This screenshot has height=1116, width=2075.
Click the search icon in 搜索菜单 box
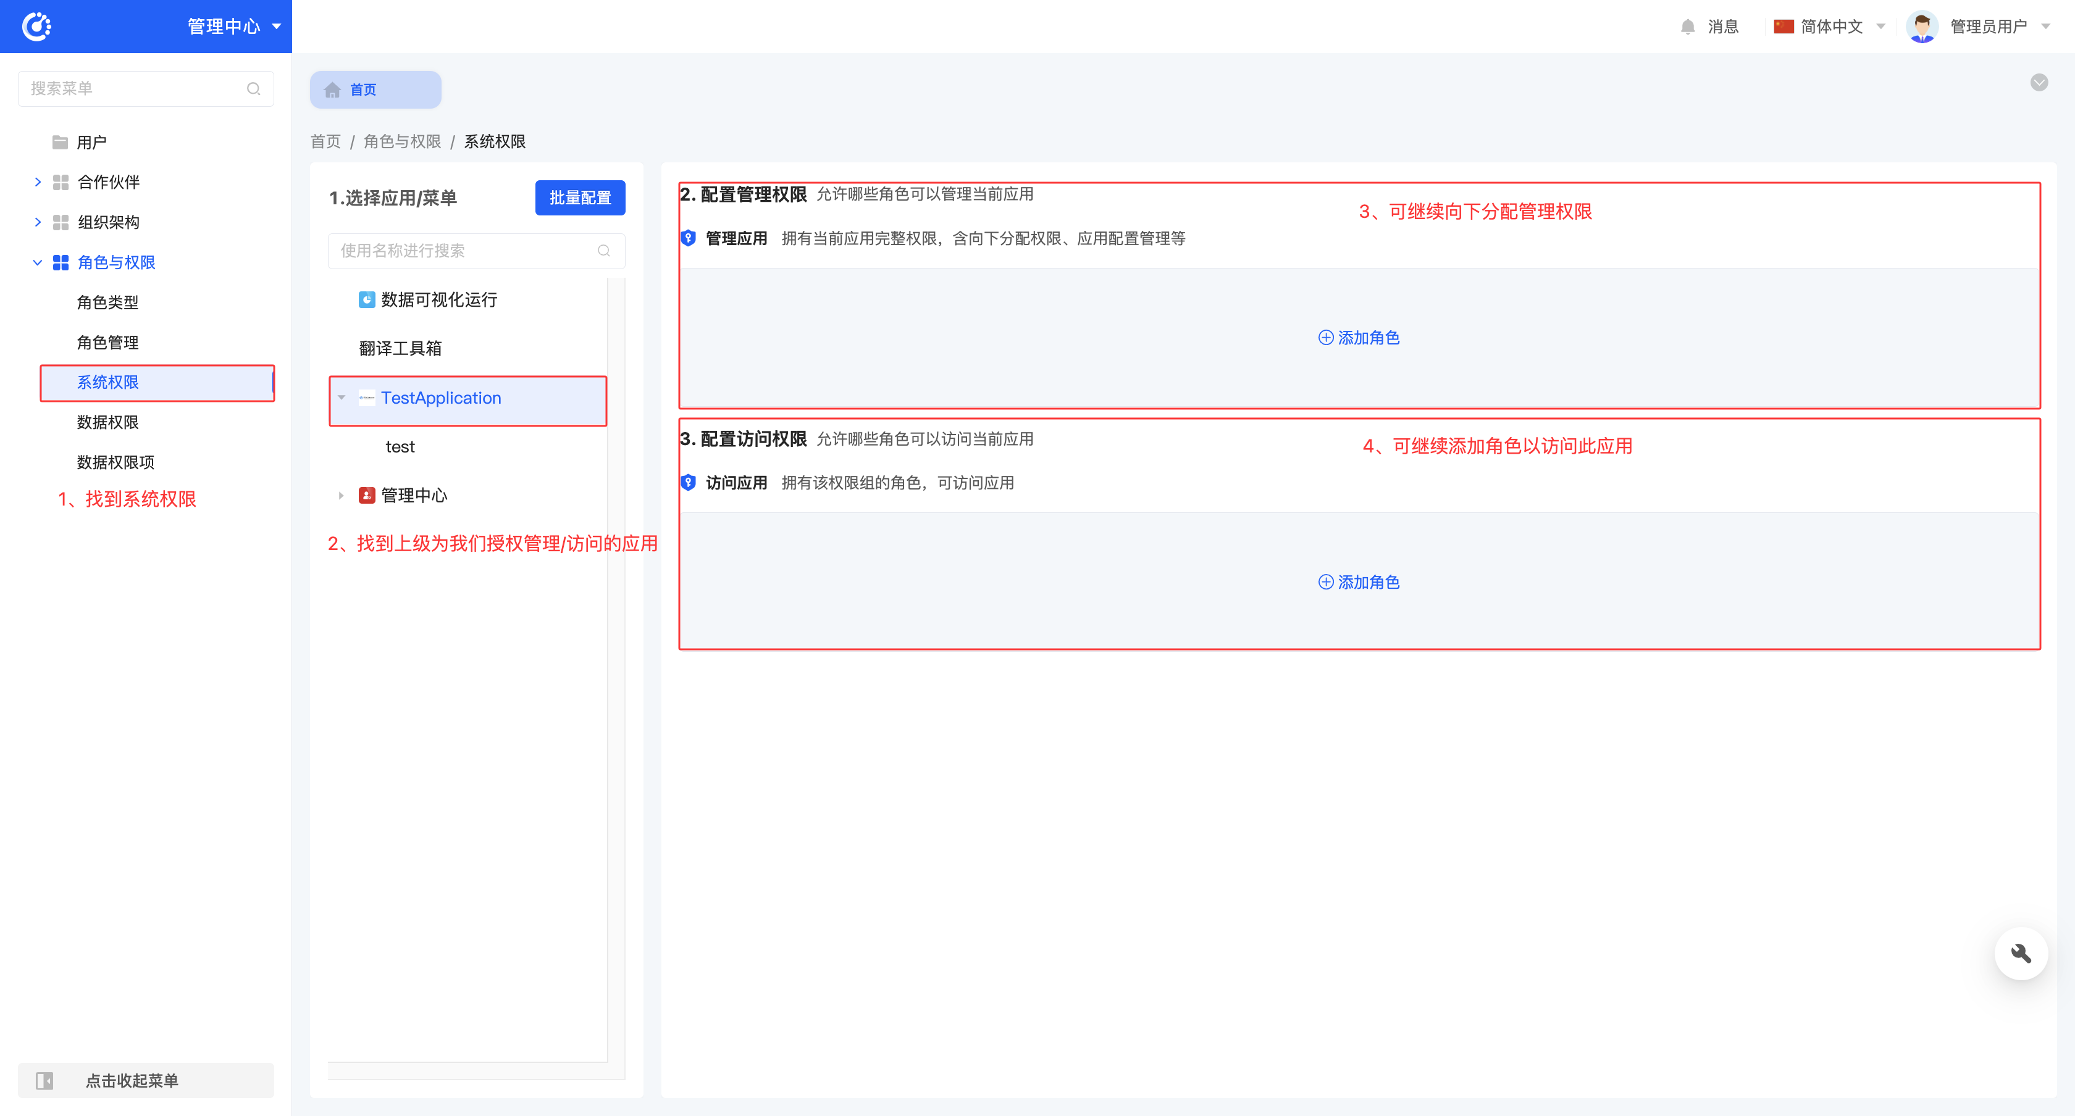click(254, 88)
